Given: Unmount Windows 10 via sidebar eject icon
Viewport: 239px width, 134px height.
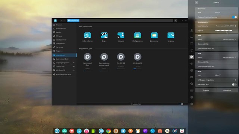Looking at the screenshot, I should pyautogui.click(x=74, y=70).
